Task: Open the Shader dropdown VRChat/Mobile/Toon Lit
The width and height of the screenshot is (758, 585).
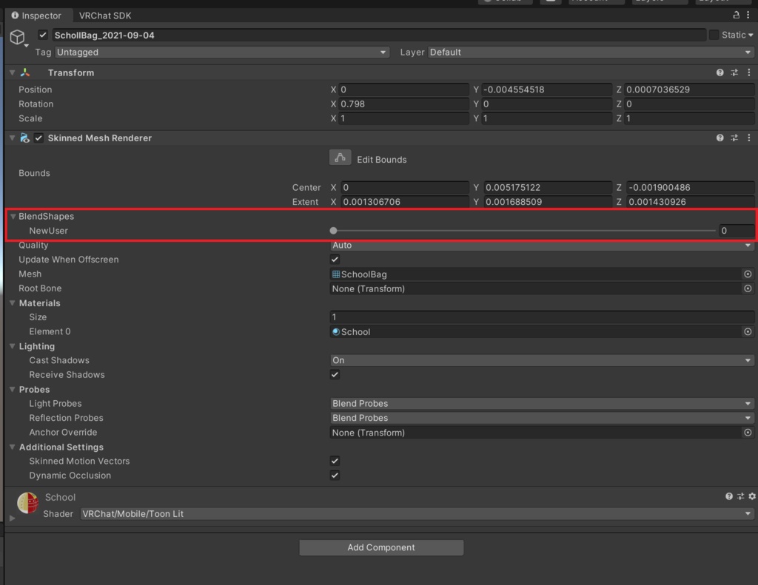Action: coord(417,513)
